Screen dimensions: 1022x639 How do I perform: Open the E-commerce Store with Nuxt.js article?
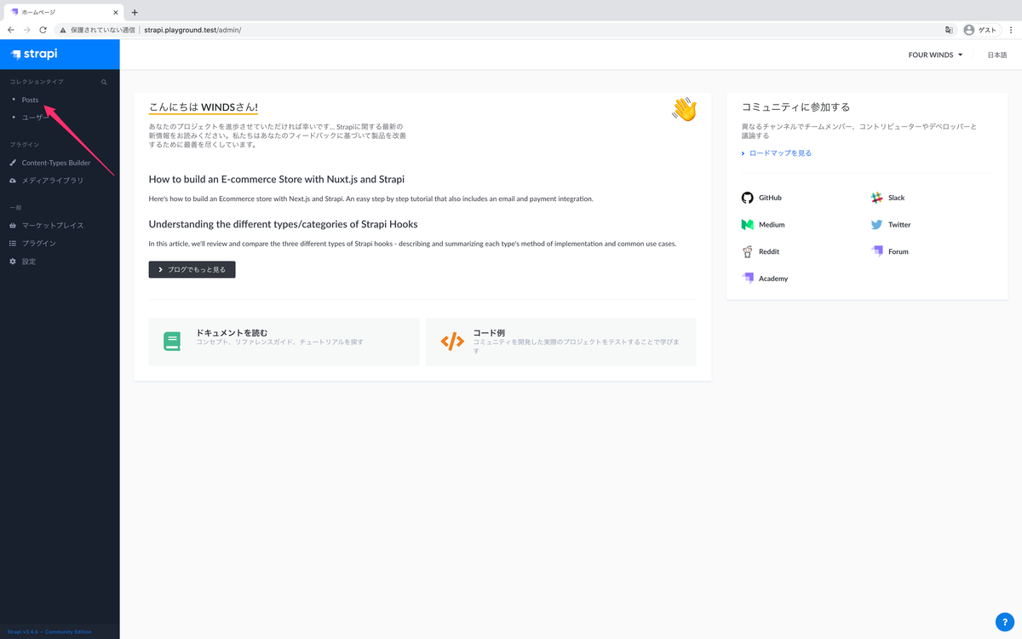[276, 180]
